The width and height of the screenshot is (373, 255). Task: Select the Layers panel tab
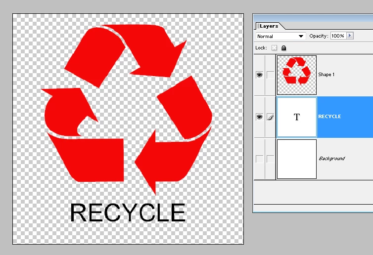(x=269, y=26)
